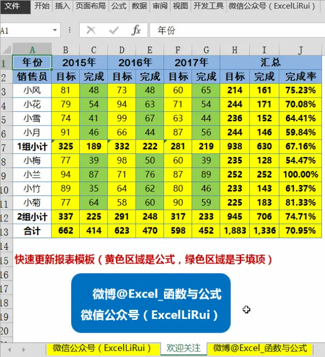Click the next sheet navigation arrow

pyautogui.click(x=23, y=349)
